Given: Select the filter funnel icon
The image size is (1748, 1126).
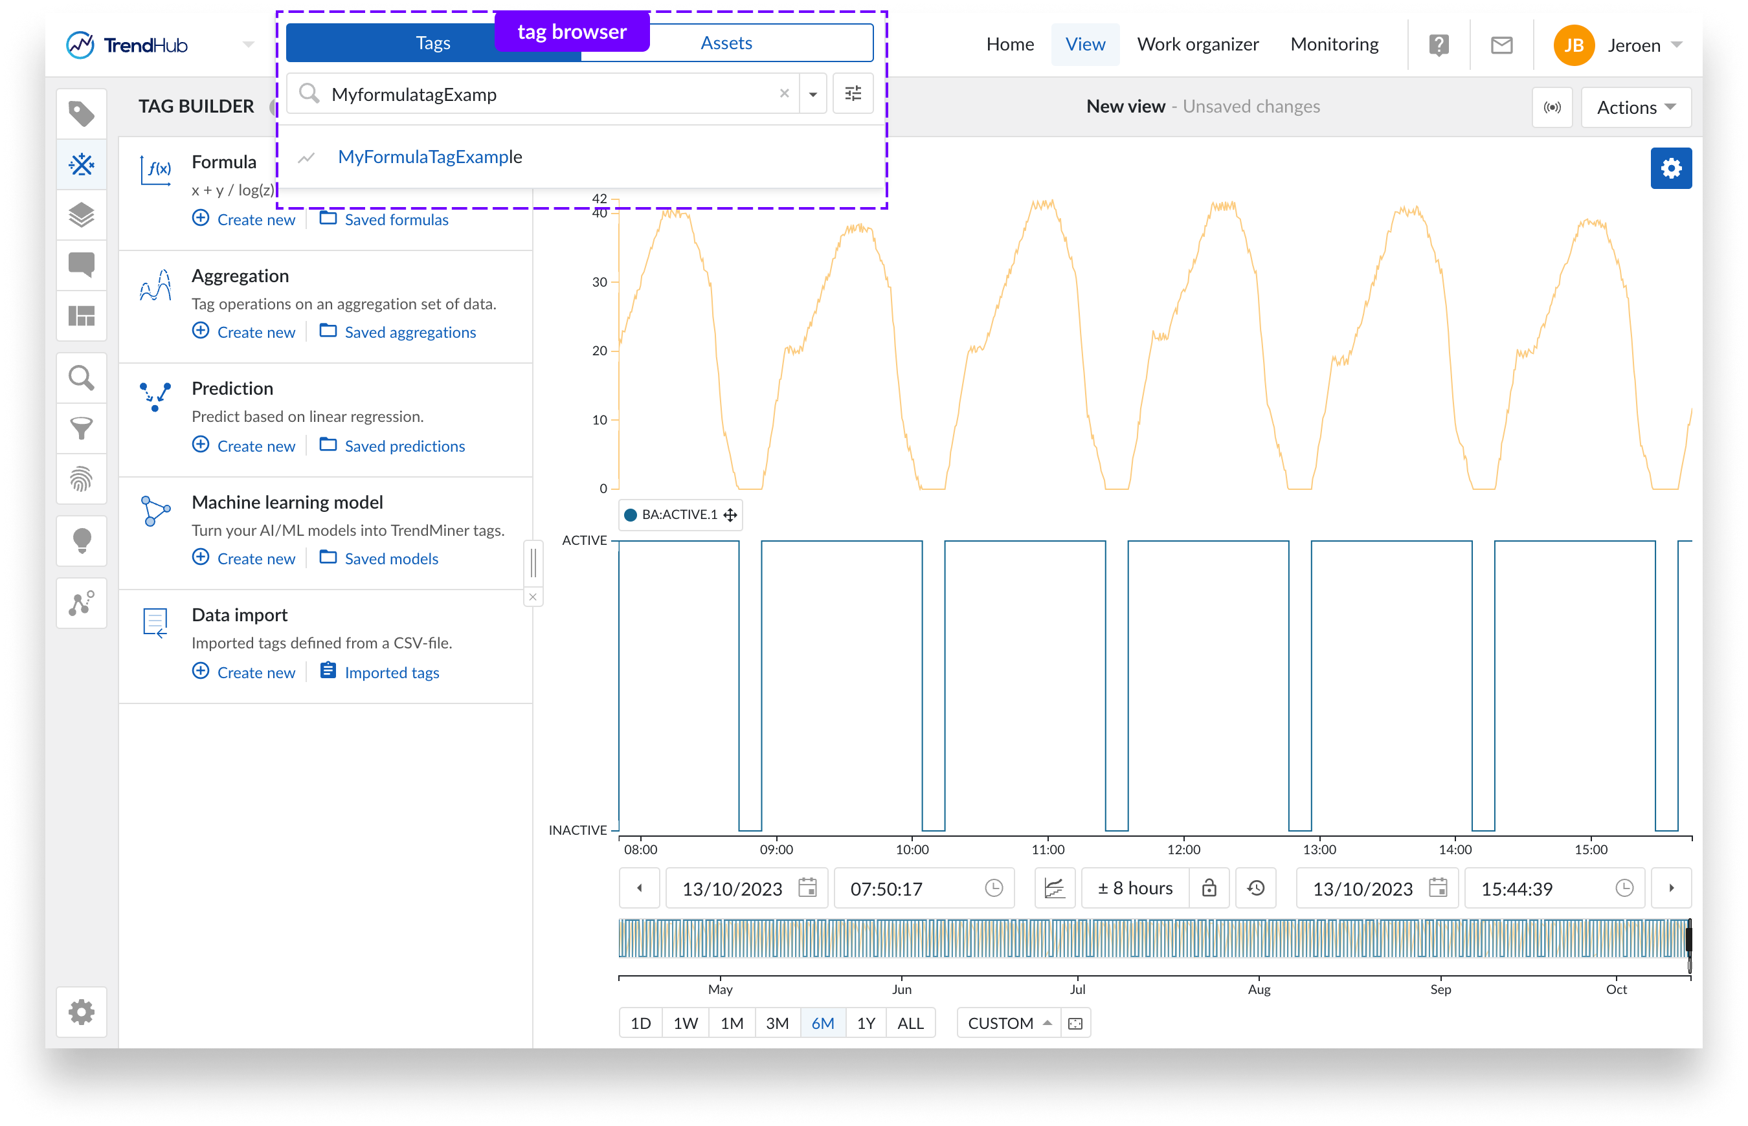Looking at the screenshot, I should 81,428.
